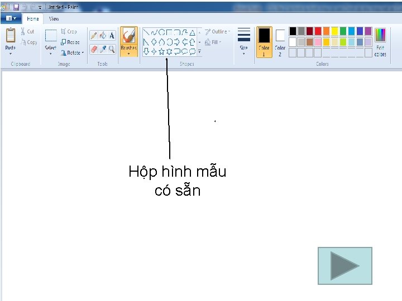Open the Select dropdown arrow
The image size is (402, 301).
[50, 54]
